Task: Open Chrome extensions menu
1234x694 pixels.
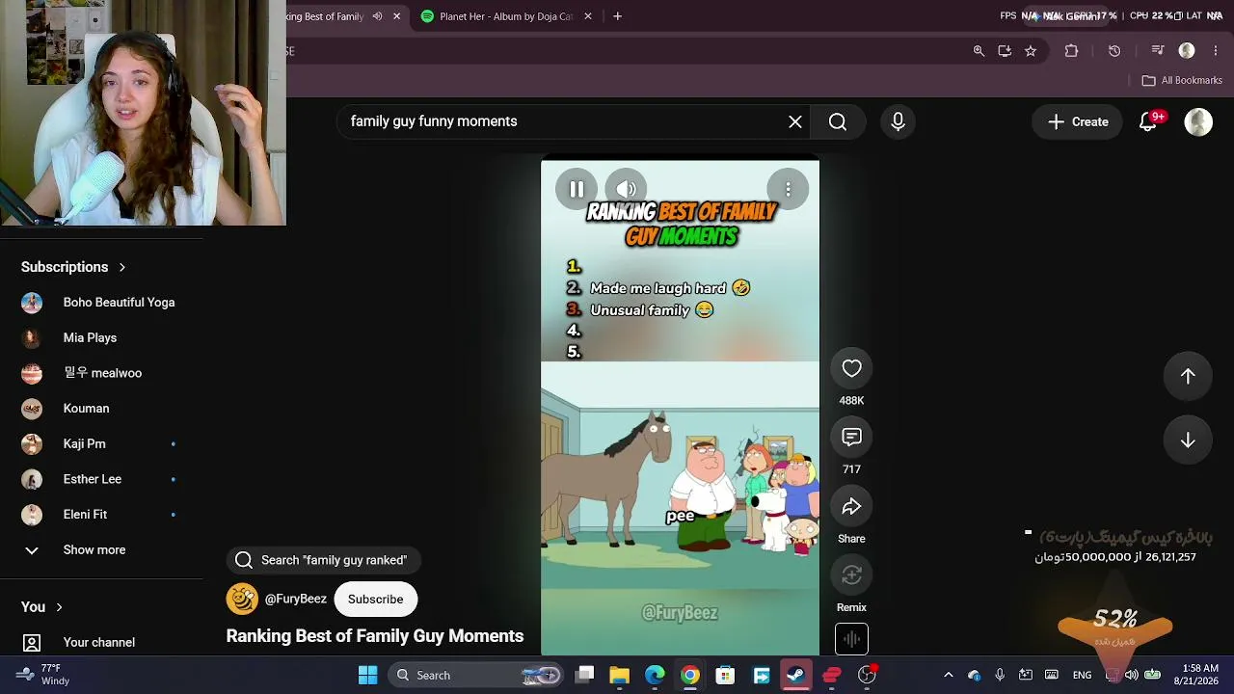Action: click(1071, 51)
